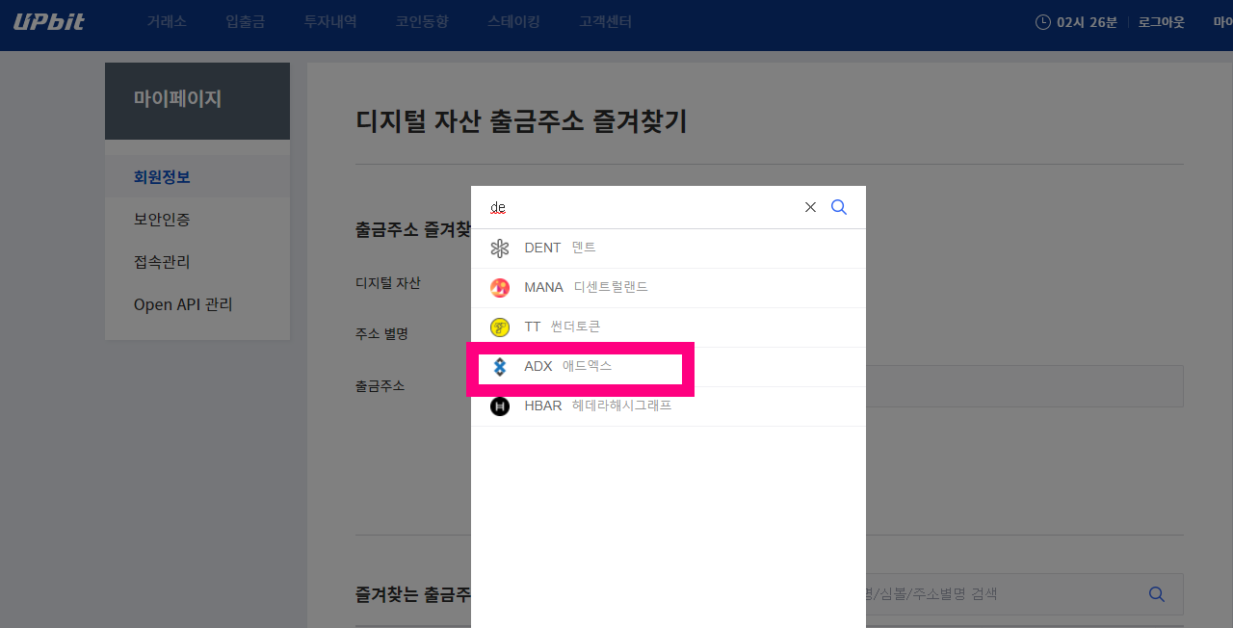This screenshot has height=628, width=1233.
Task: Open the 투자내역 menu
Action: 330,21
